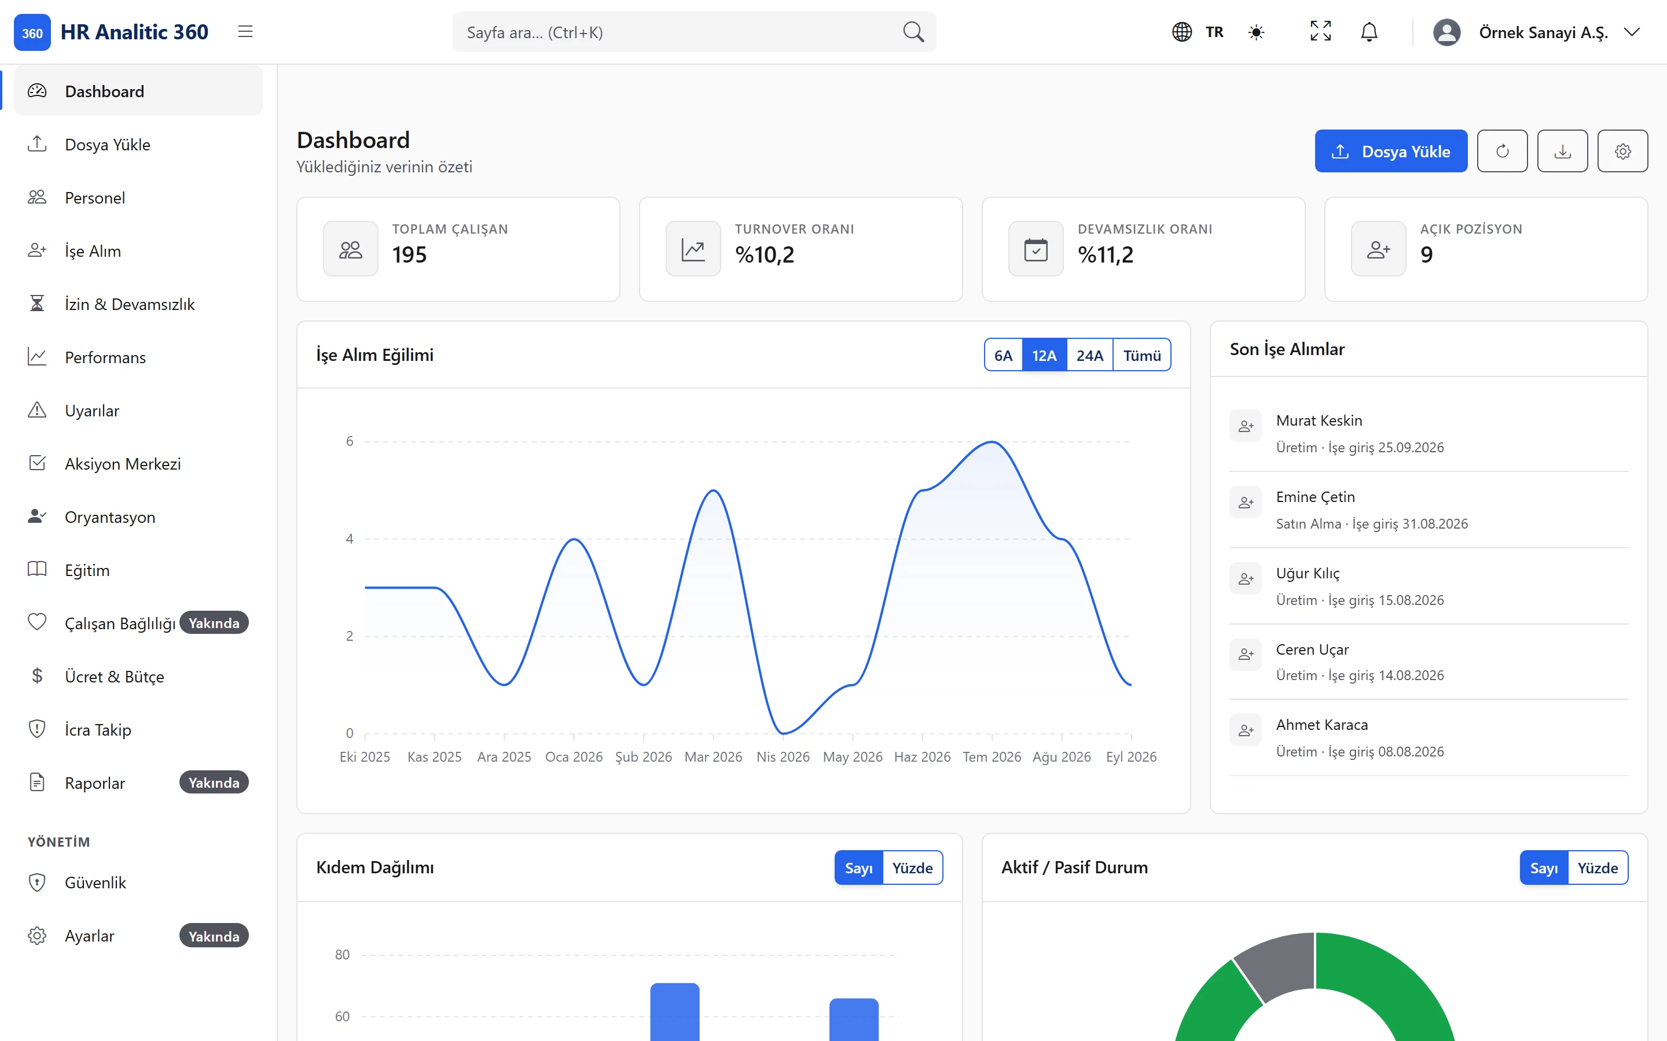The width and height of the screenshot is (1667, 1041).
Task: Click the Ücret & Bütçe dollar icon
Action: (37, 676)
